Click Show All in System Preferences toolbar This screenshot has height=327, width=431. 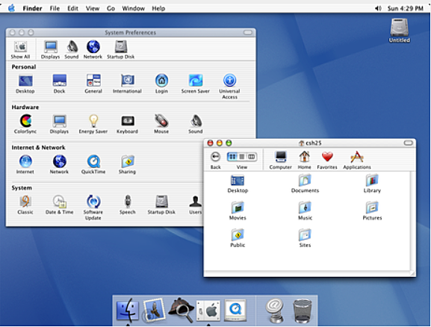(x=20, y=49)
